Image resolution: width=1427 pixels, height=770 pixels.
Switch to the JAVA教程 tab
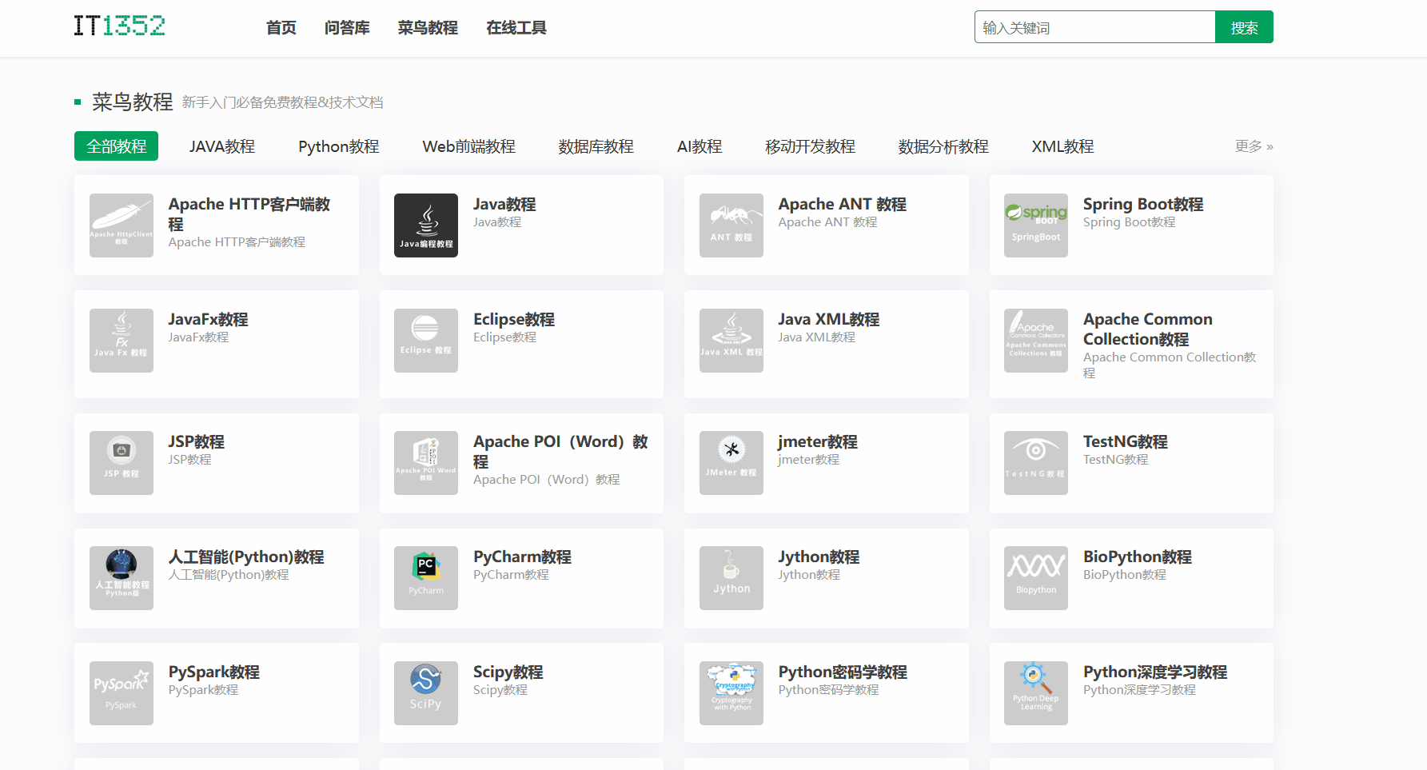(222, 146)
